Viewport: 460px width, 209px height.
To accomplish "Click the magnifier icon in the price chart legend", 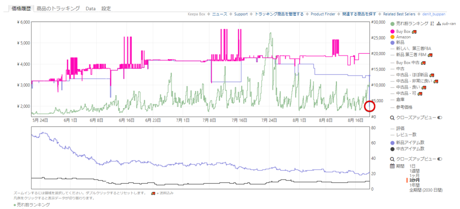I will point(392,118).
